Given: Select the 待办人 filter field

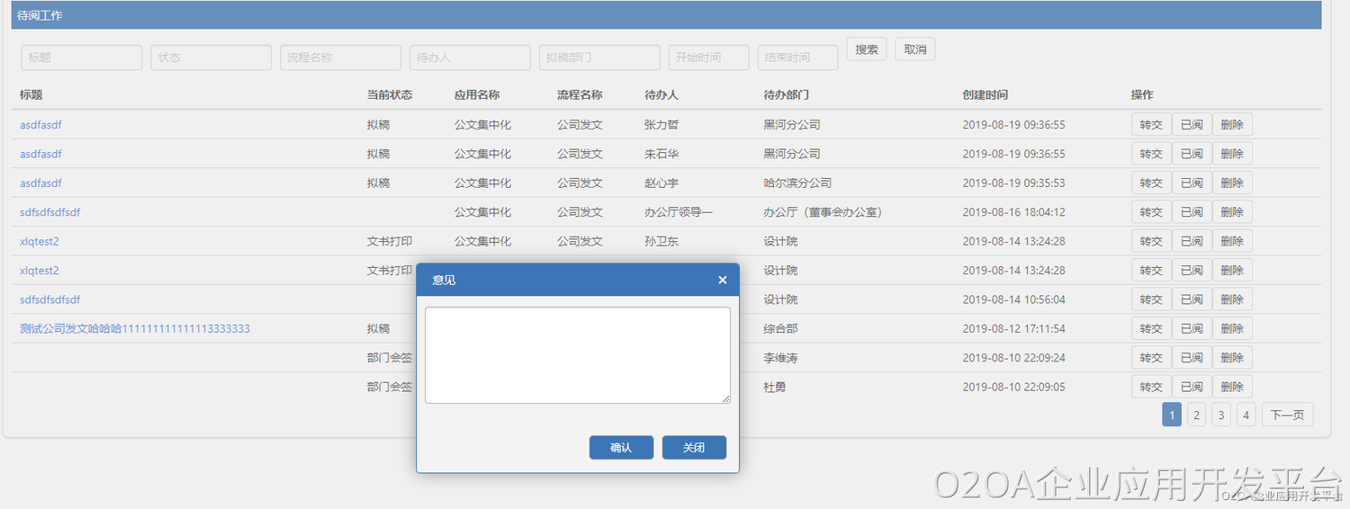Looking at the screenshot, I should click(x=470, y=58).
